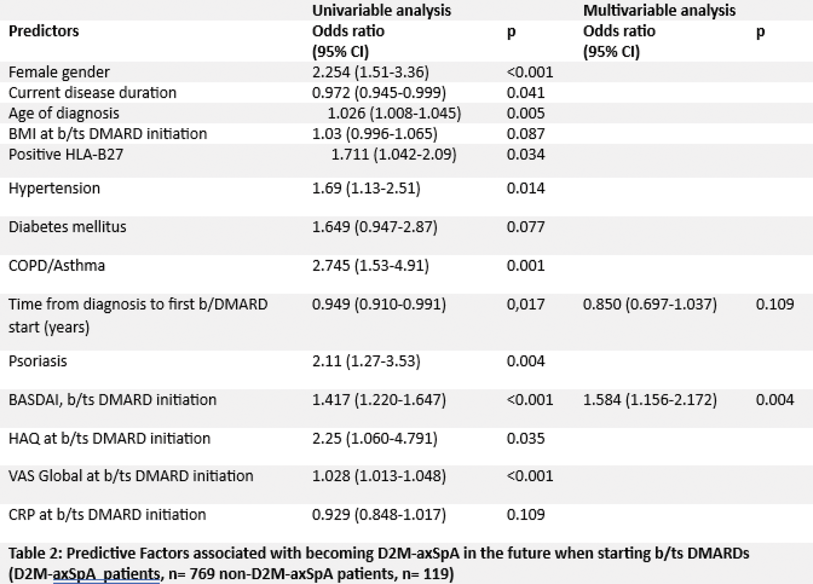Select multivariable odds ratio 0.850 (0.697-1.037)
The height and width of the screenshot is (584, 813).
649,304
